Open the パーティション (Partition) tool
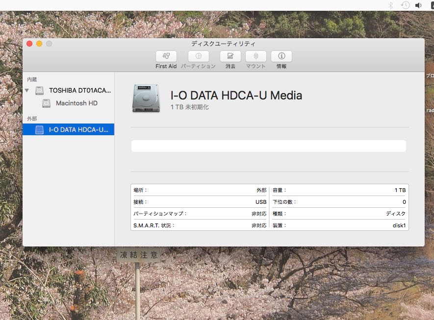434x320 pixels. 198,56
